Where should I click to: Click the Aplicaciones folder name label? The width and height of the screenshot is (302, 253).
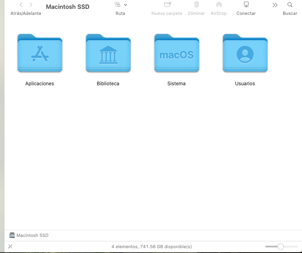(40, 84)
